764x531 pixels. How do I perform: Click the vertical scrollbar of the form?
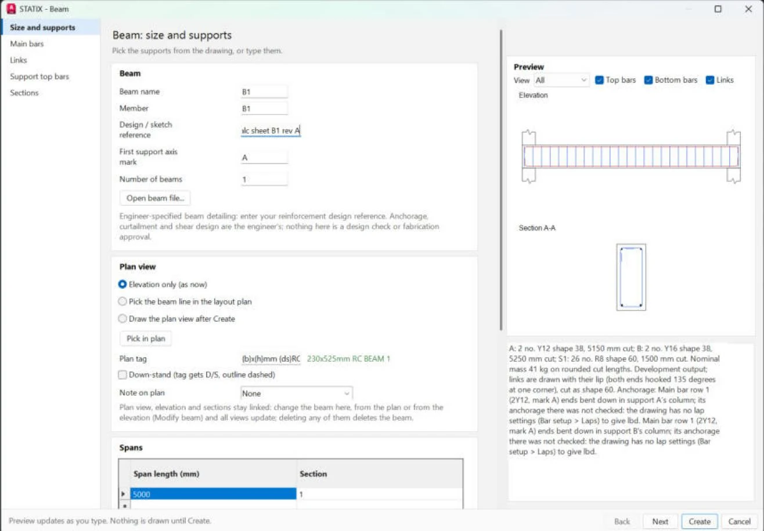(x=500, y=180)
